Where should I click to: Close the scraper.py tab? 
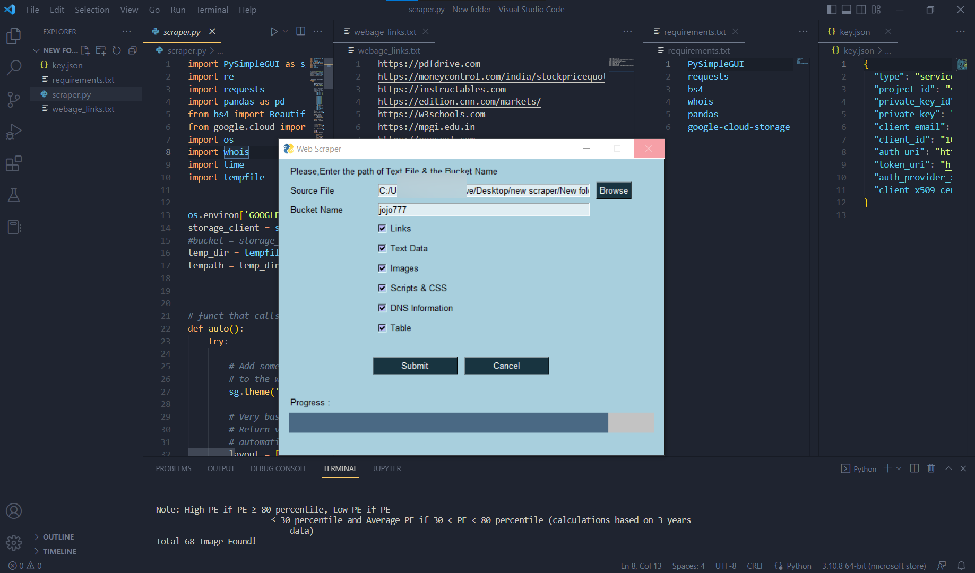pyautogui.click(x=212, y=32)
